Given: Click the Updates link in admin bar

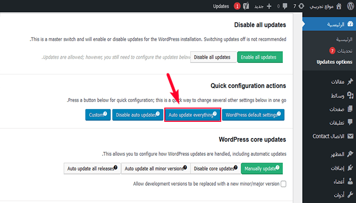Looking at the screenshot, I should coord(221,6).
